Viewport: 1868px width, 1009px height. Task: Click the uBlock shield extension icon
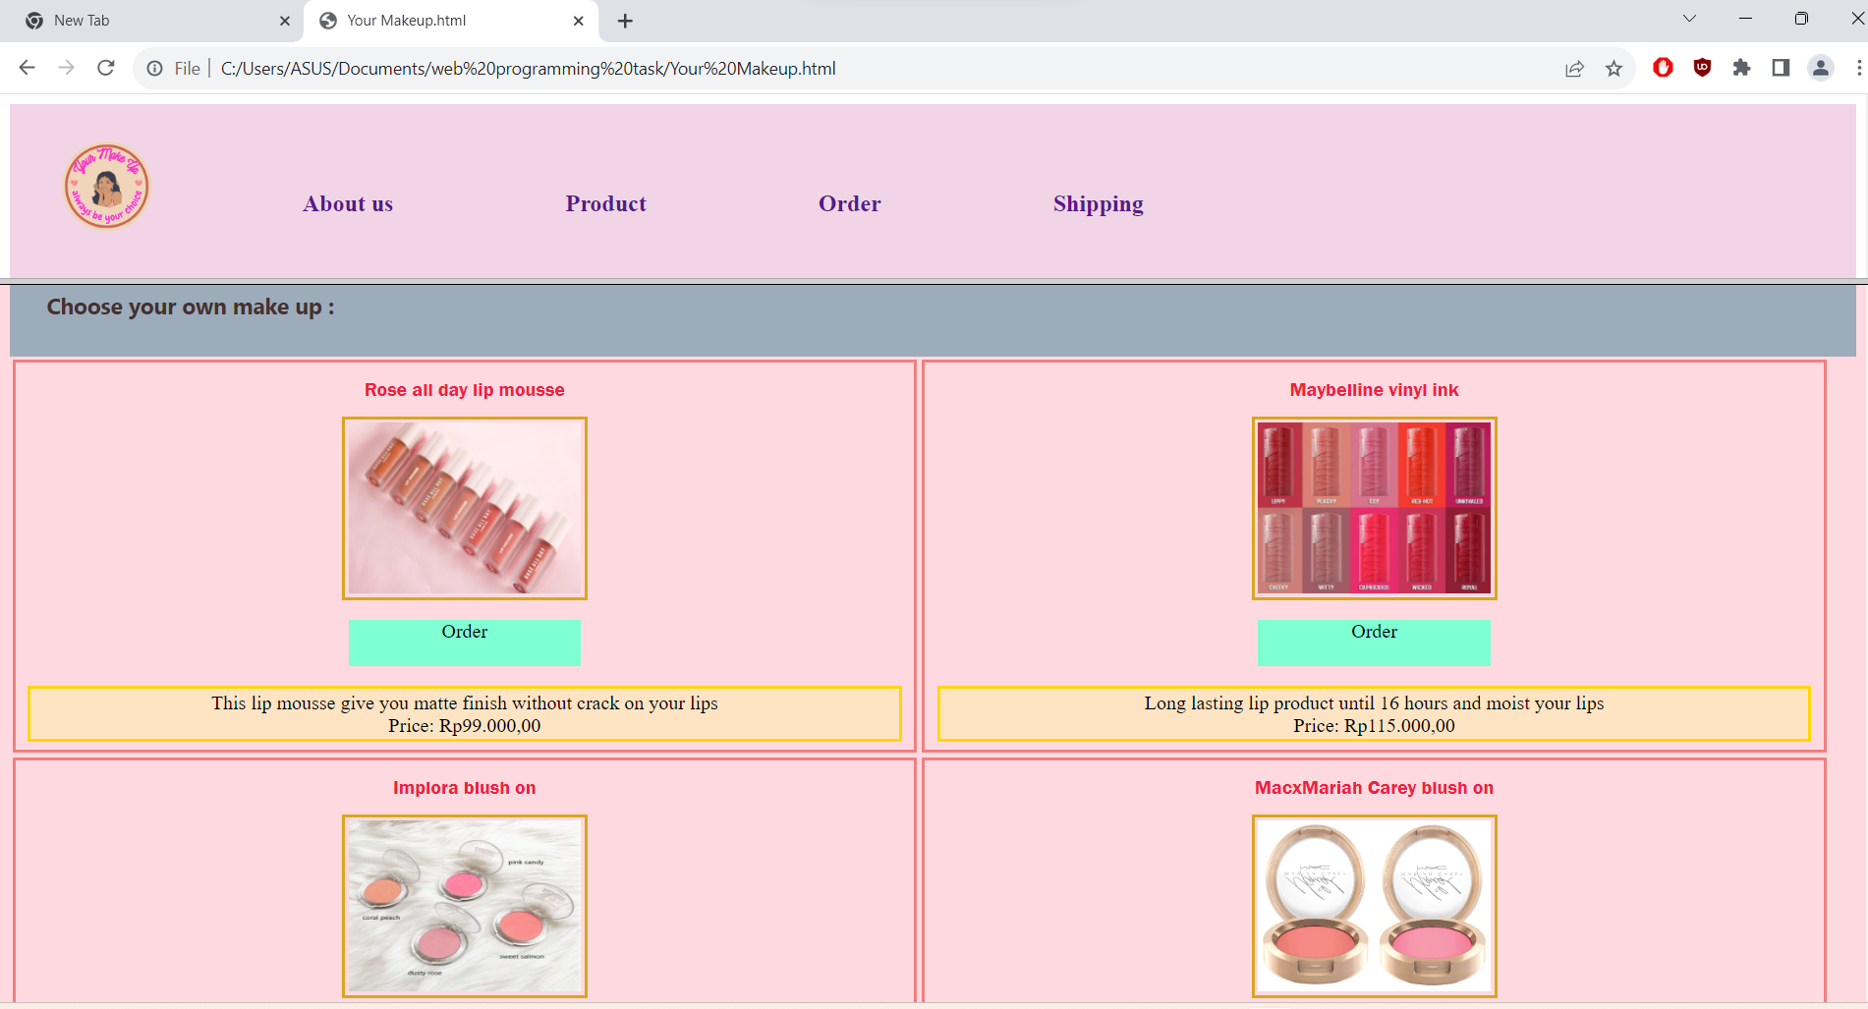[1702, 68]
